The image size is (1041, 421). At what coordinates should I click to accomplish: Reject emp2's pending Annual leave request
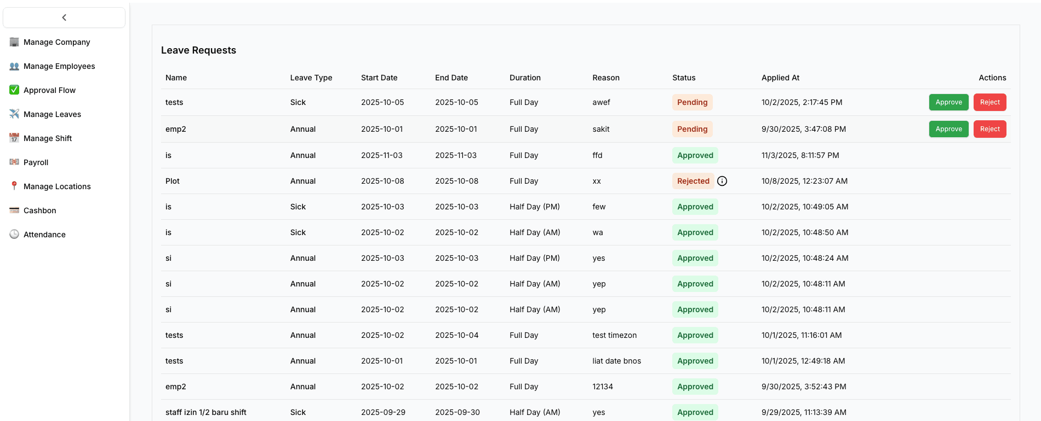point(989,129)
